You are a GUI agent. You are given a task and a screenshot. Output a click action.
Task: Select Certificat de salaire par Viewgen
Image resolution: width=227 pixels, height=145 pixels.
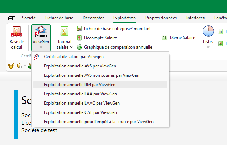74,57
